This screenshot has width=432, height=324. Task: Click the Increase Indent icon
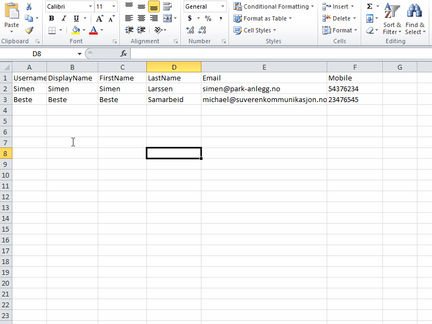click(x=141, y=30)
